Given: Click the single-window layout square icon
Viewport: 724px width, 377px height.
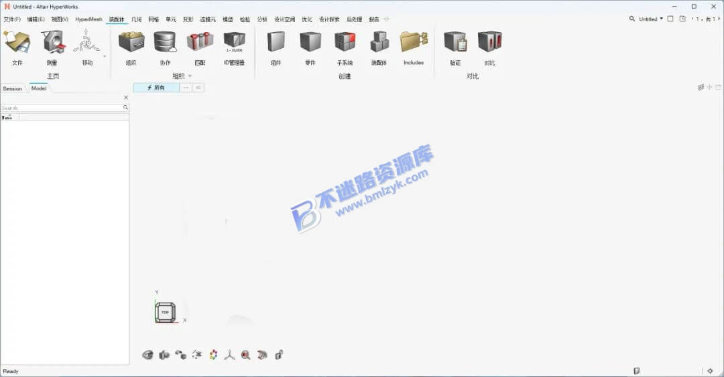Looking at the screenshot, I should tap(670, 19).
